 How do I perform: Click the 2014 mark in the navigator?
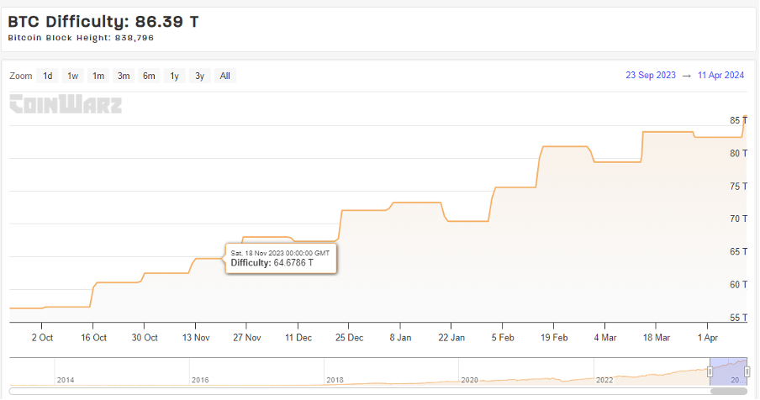point(66,380)
